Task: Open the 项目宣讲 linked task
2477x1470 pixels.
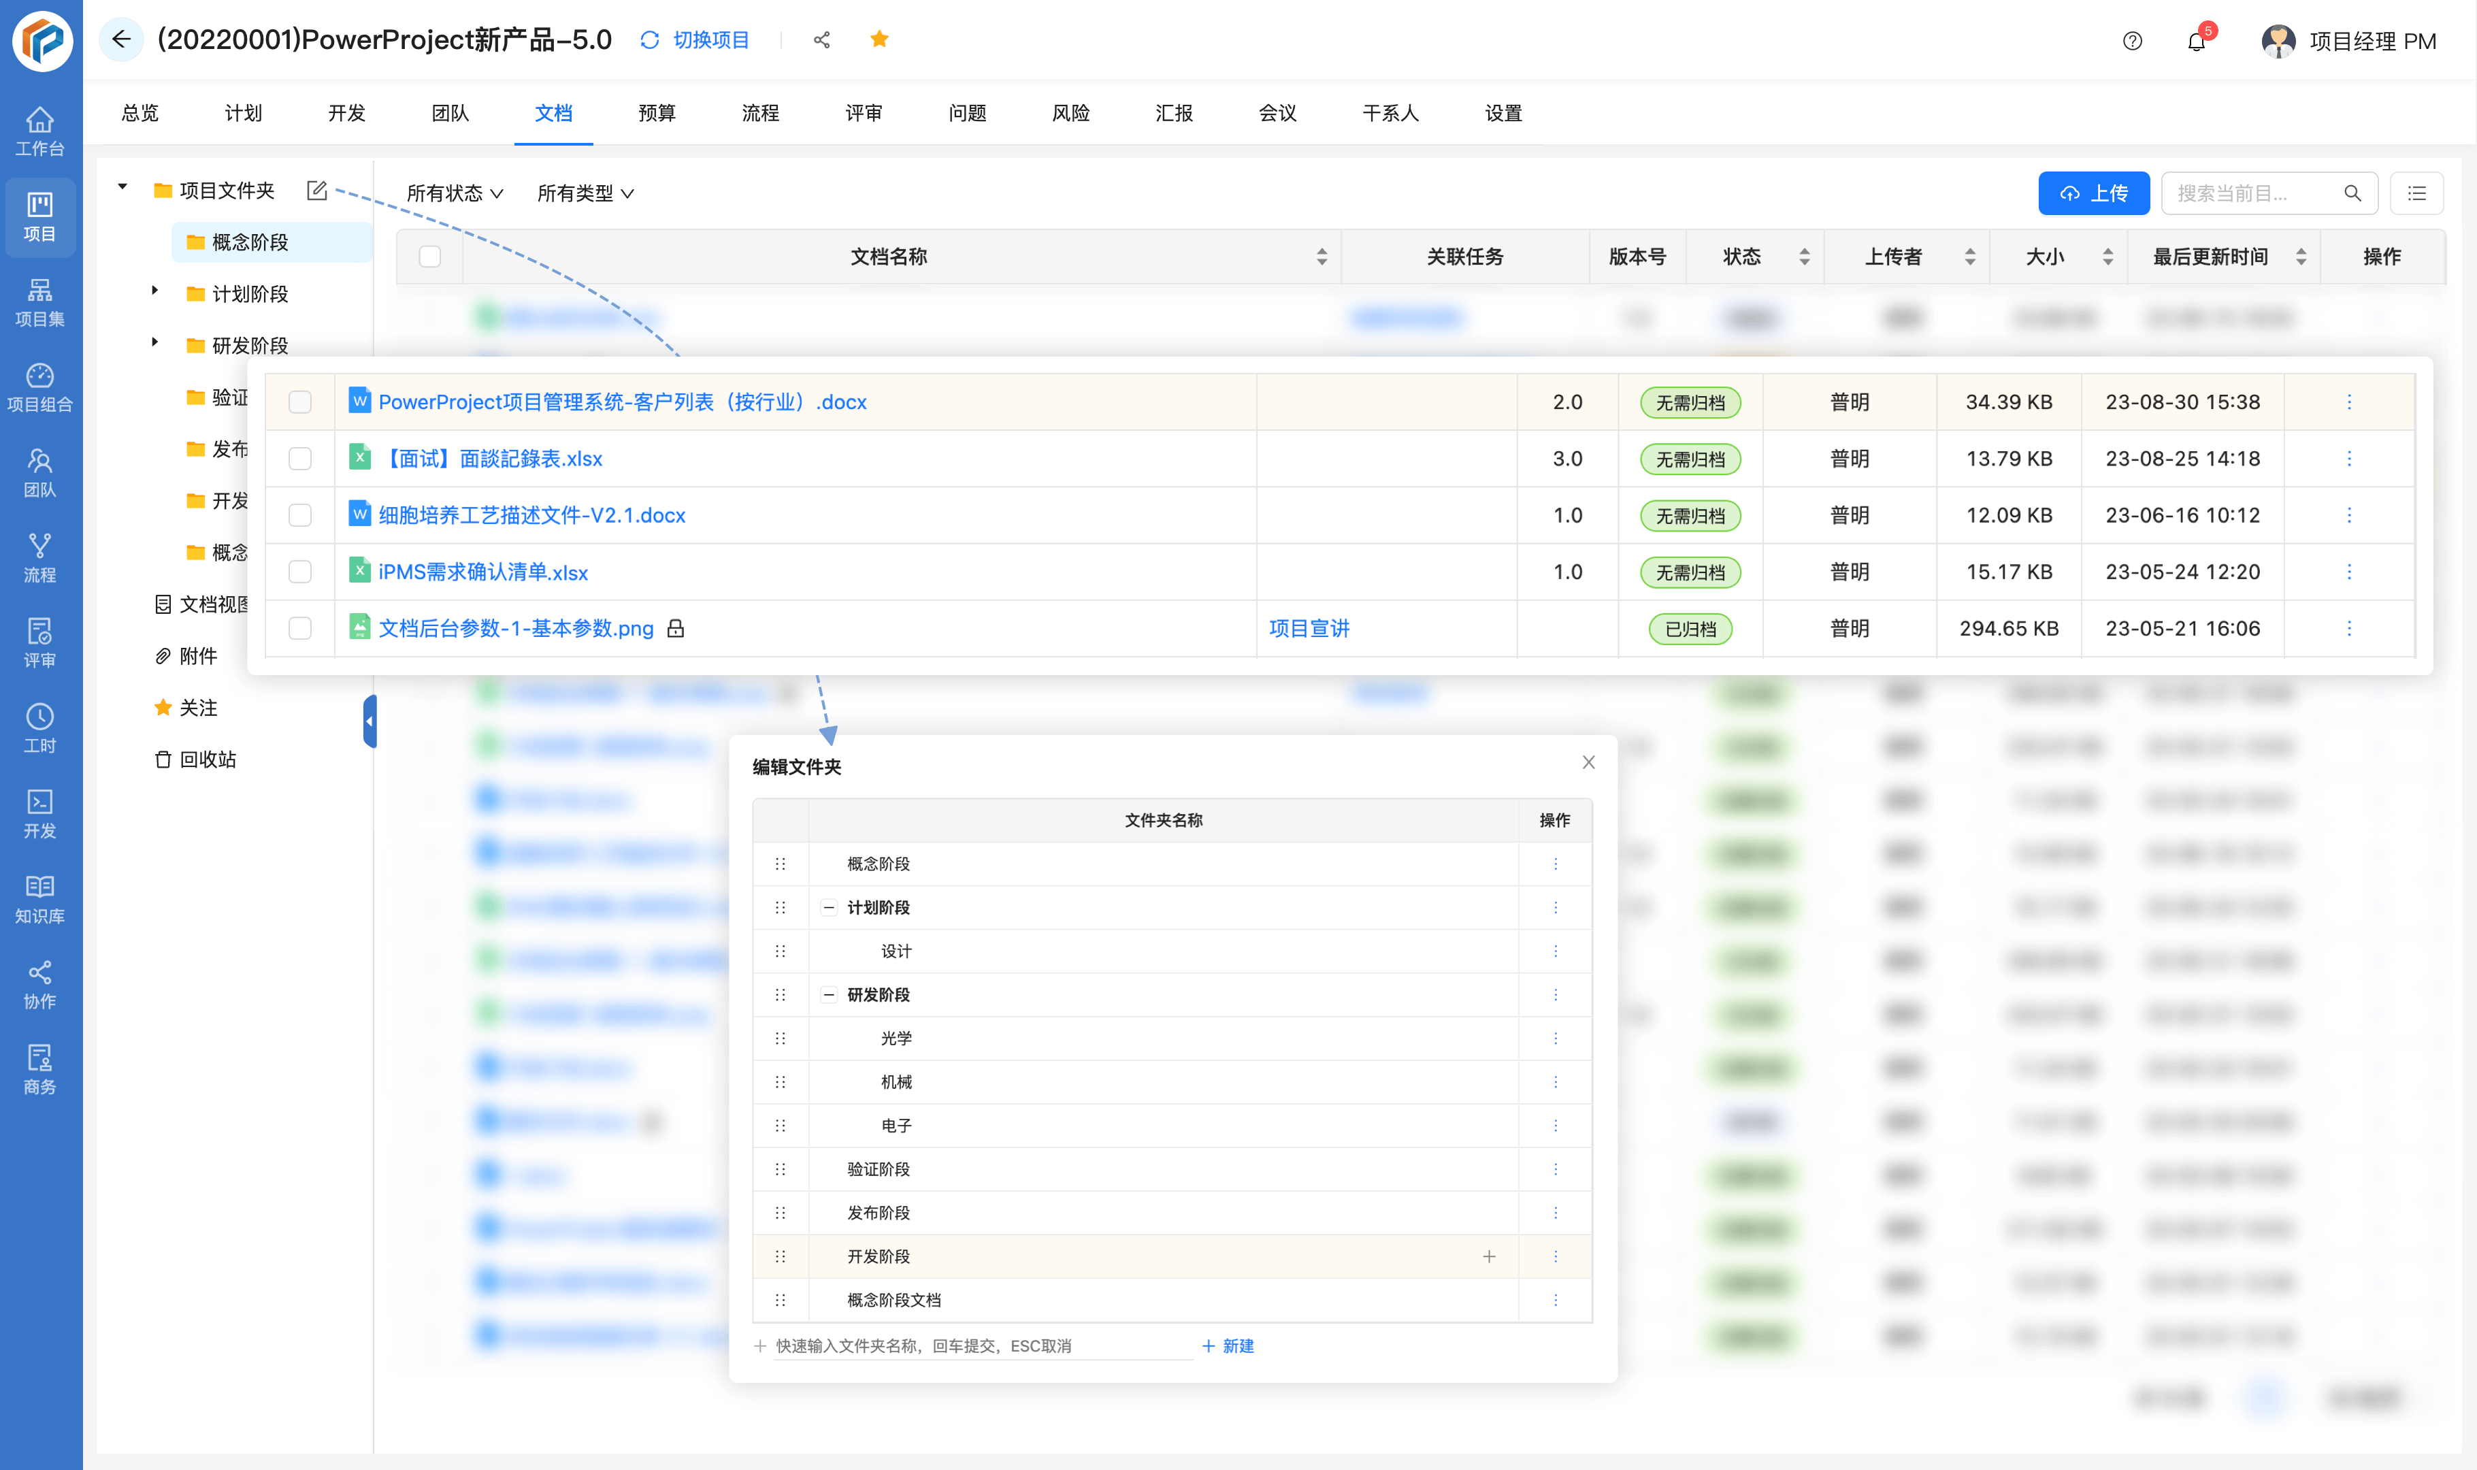Action: pos(1309,628)
